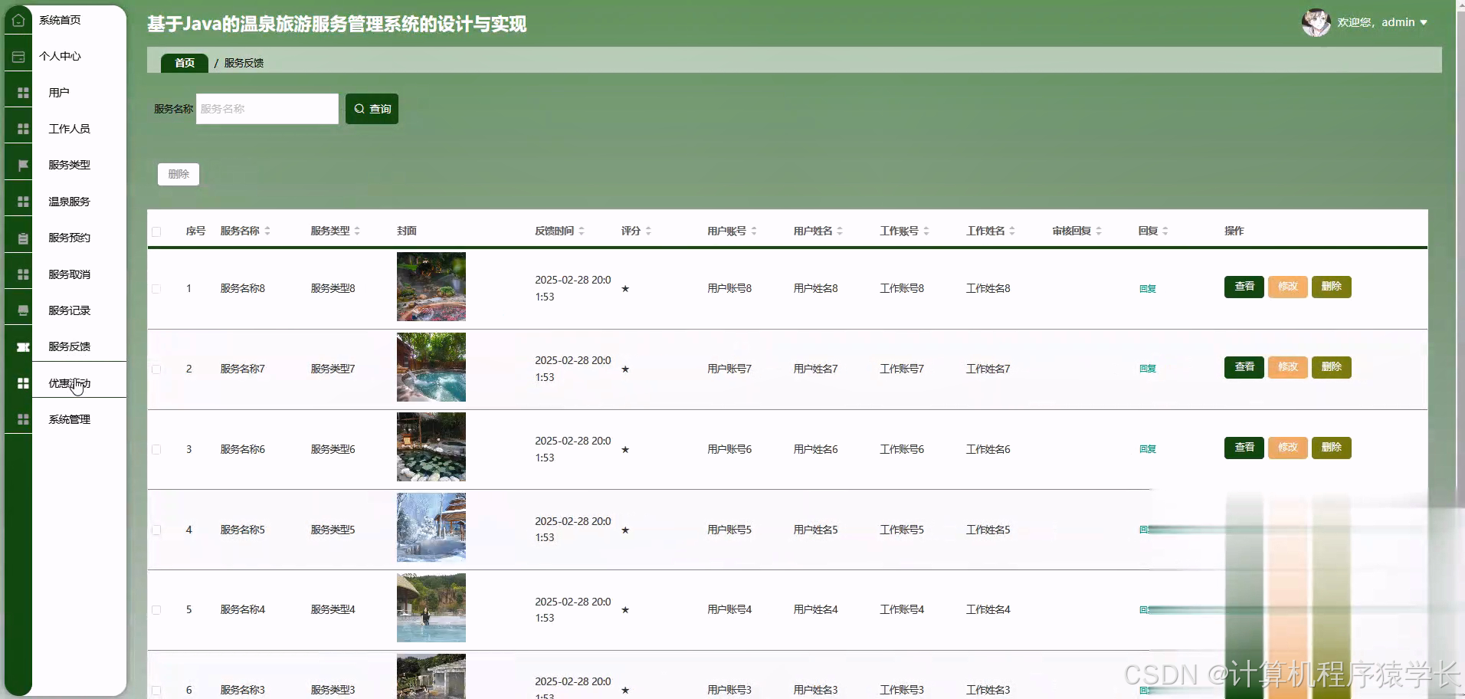Open cover thumbnail for 服务名称5
The height and width of the screenshot is (699, 1465).
tap(431, 527)
